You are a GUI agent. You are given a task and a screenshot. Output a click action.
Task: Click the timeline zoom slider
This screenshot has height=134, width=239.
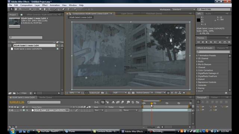[x=151, y=127]
